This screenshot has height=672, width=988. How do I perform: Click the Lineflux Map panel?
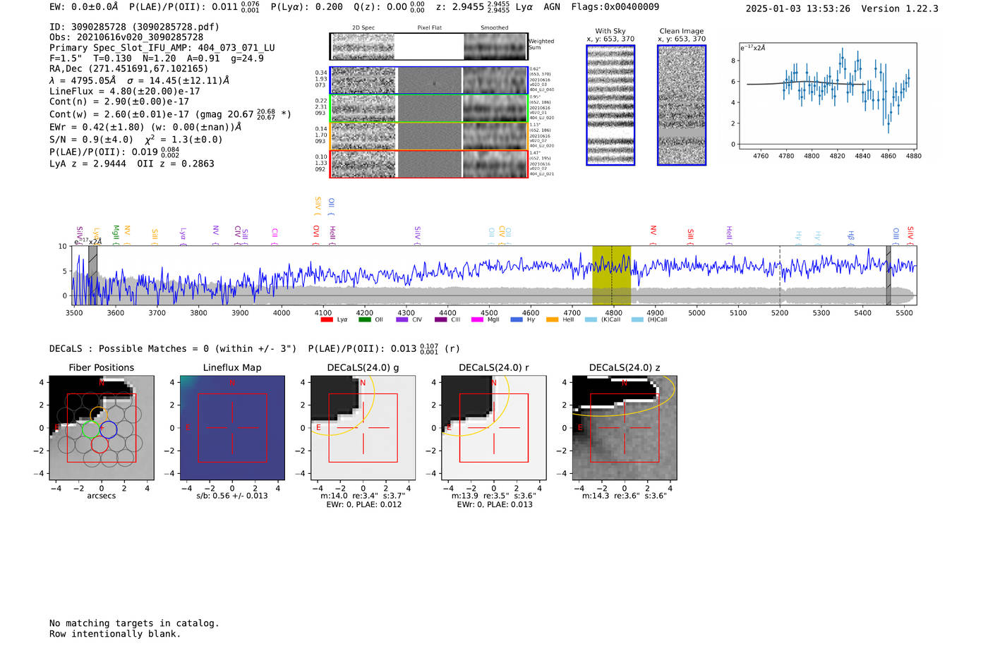click(232, 428)
